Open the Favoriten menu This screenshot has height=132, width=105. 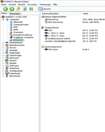[x=32, y=4]
